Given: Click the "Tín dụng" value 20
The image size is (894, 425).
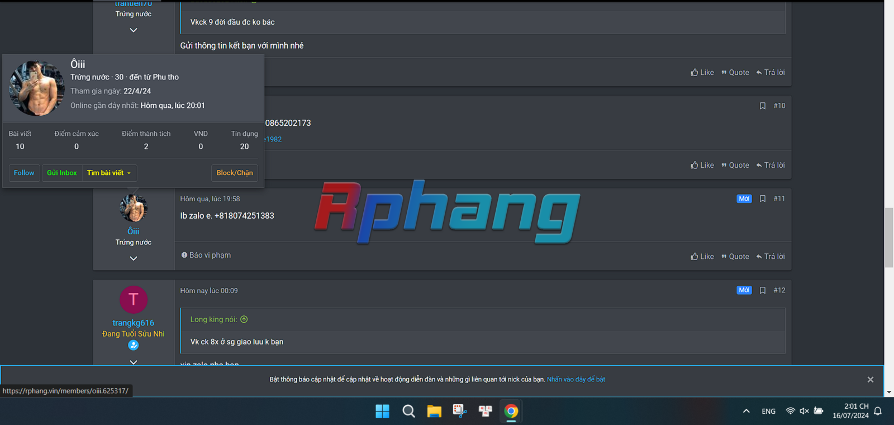Looking at the screenshot, I should 245,147.
